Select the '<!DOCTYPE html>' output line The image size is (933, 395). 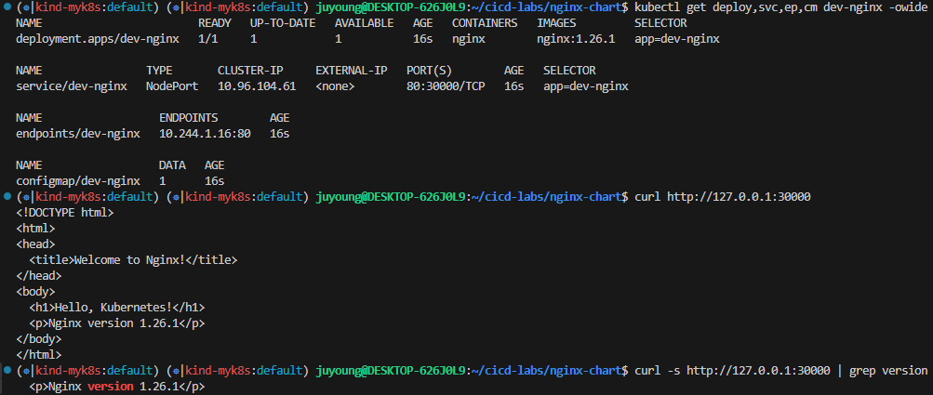[65, 213]
